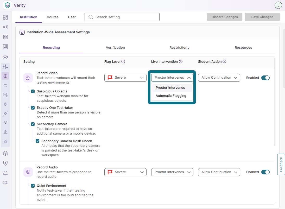Open Record Video Severe flag level dropdown
The height and width of the screenshot is (209, 285).
point(125,78)
